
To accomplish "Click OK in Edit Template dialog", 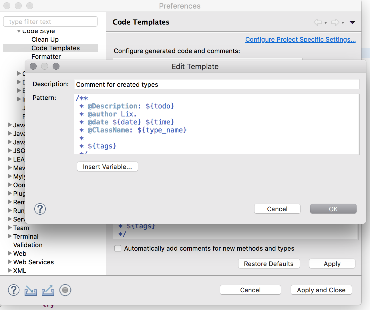I will [x=333, y=209].
